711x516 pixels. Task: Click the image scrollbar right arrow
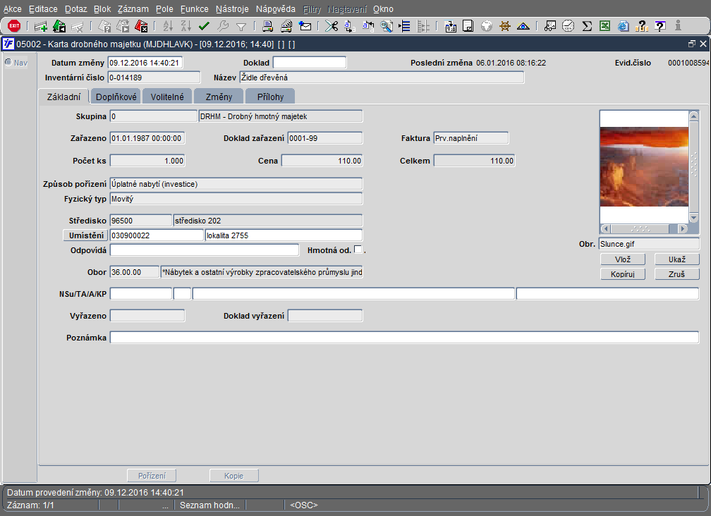[x=683, y=229]
